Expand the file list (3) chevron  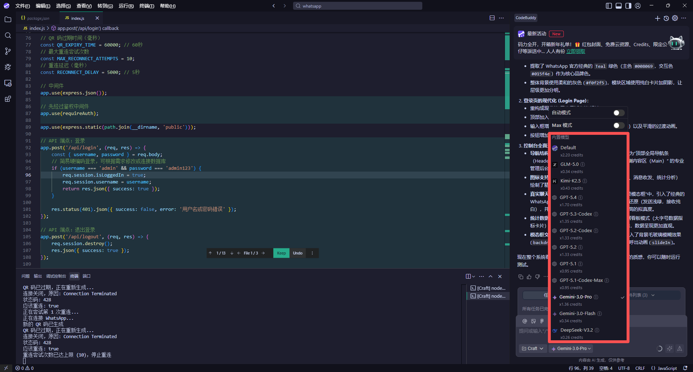[x=653, y=295]
